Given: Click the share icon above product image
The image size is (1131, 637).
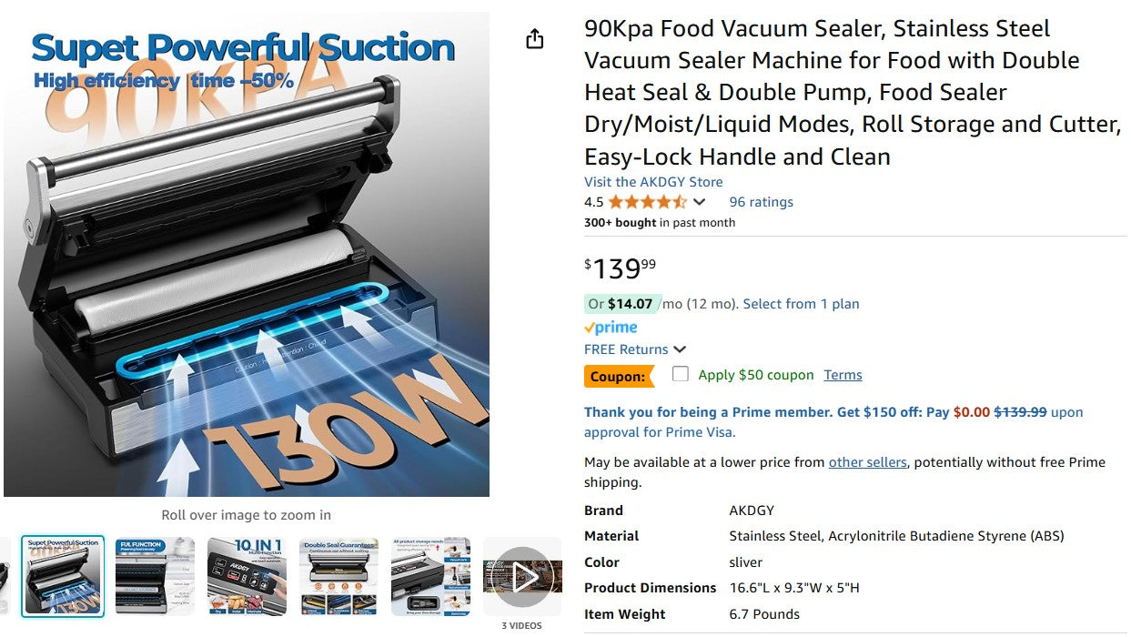Looking at the screenshot, I should (x=535, y=38).
